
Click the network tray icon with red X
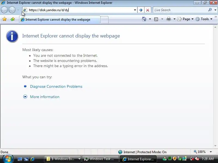click(x=192, y=158)
